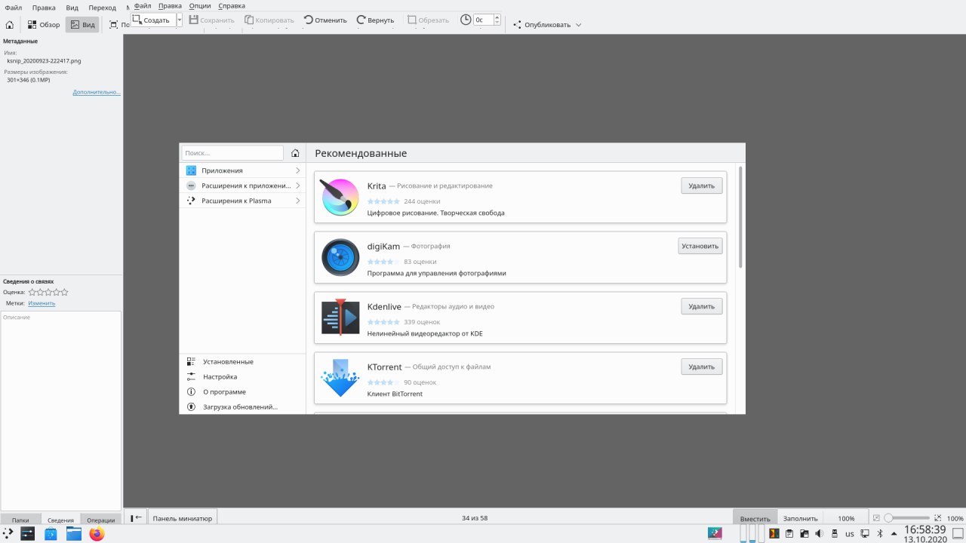
Task: Open Dolphin file manager from taskbar
Action: click(x=73, y=534)
